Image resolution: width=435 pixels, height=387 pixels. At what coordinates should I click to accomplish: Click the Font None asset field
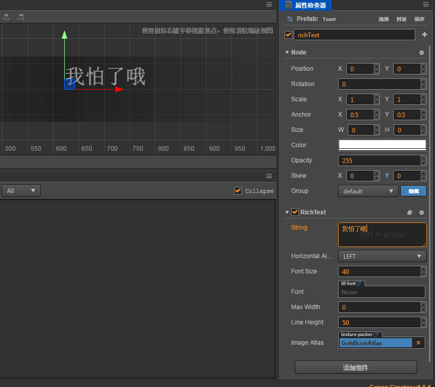point(381,292)
